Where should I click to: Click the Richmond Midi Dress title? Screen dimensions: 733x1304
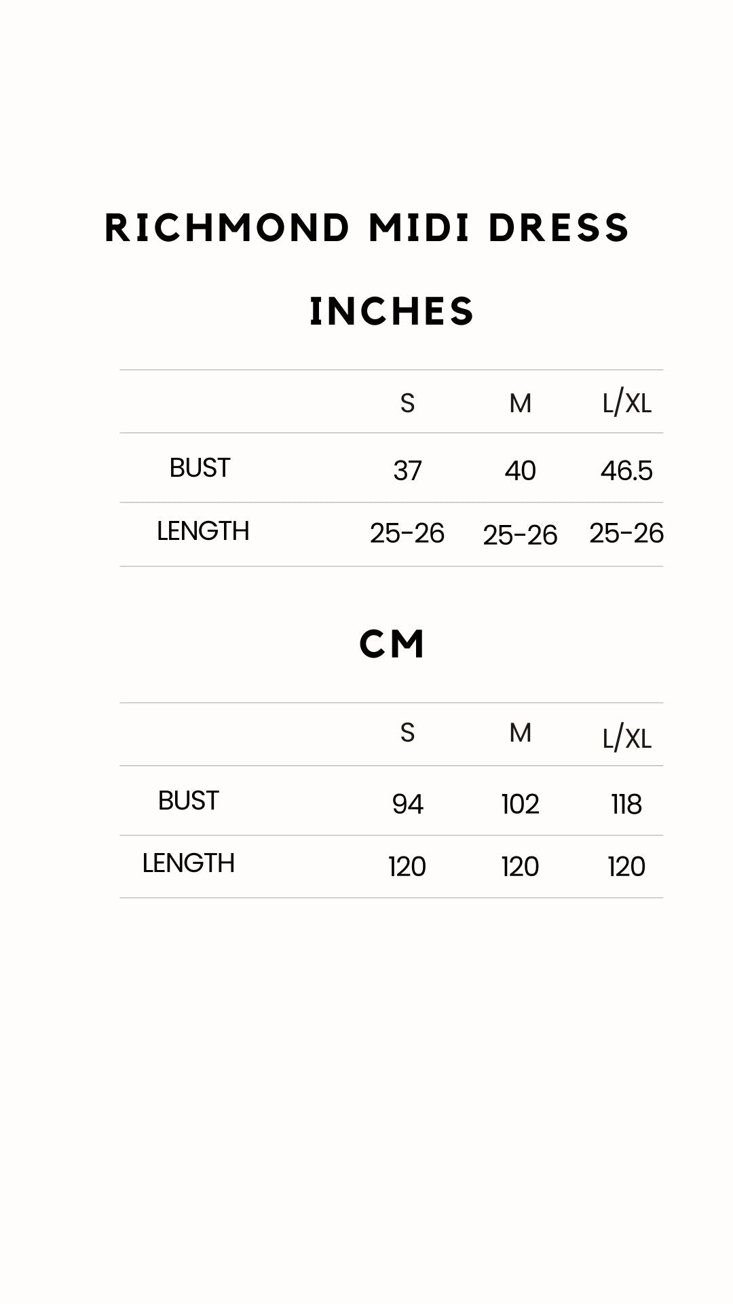(x=366, y=228)
